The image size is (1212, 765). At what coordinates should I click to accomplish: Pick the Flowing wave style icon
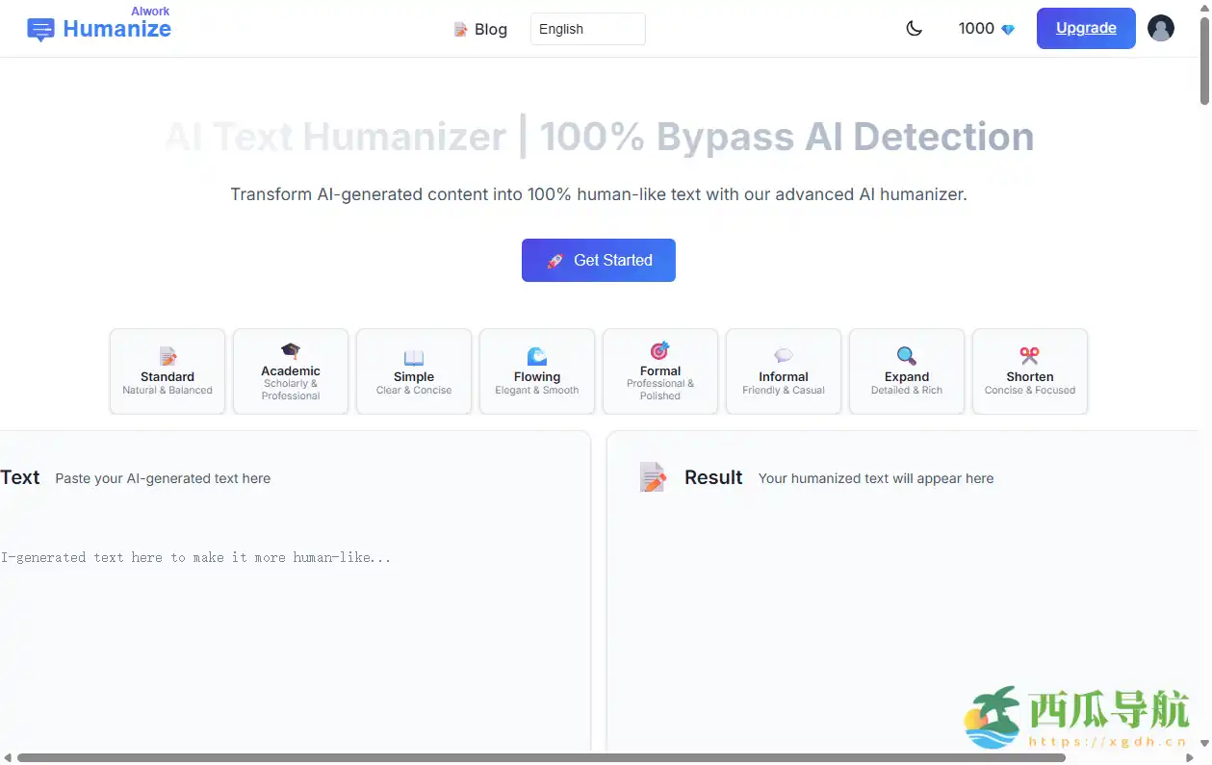click(x=536, y=371)
